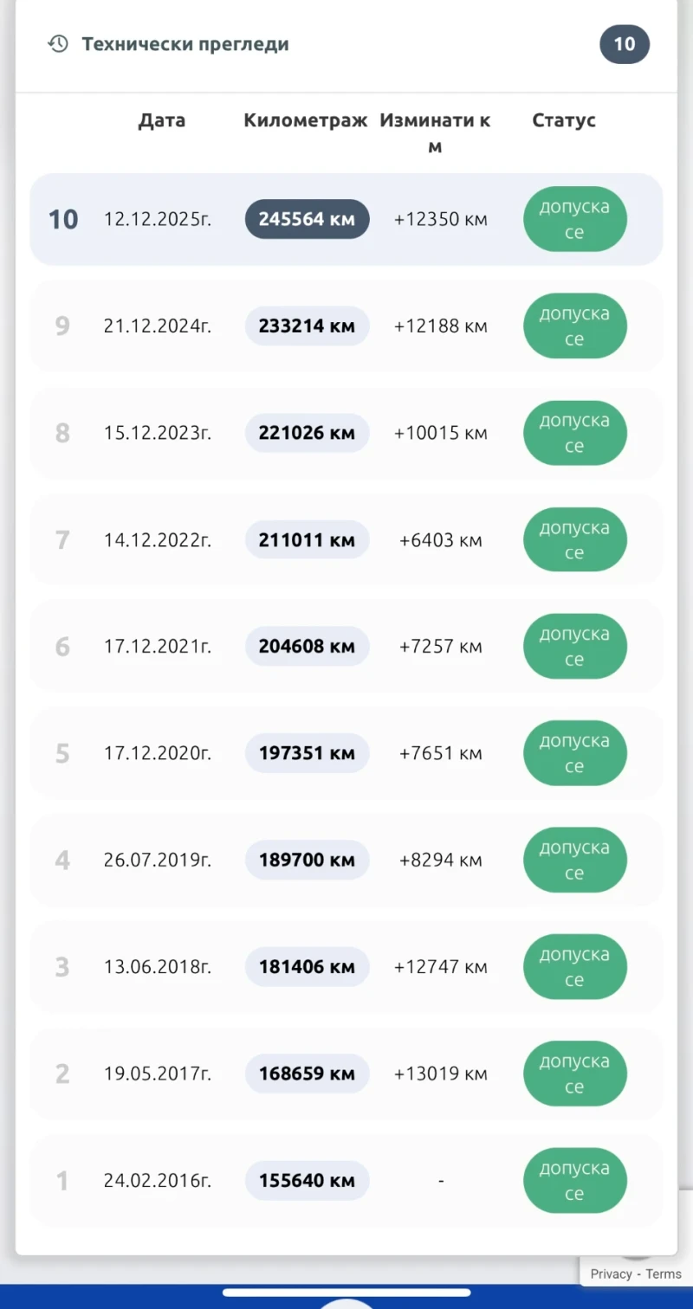693x1309 pixels.
Task: Click the count badge showing 10
Action: click(624, 45)
